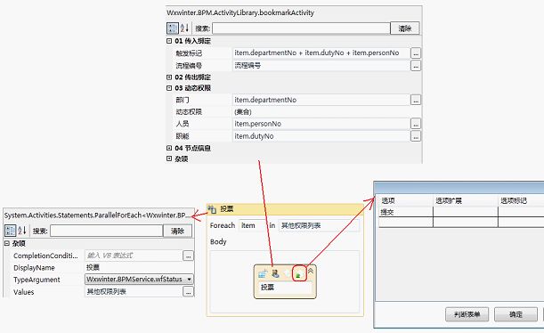Click the 选项标记 column header
This screenshot has width=544, height=333.
(514, 200)
